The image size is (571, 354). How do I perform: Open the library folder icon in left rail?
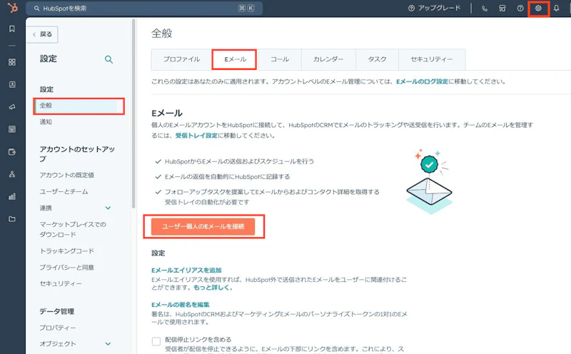click(x=12, y=219)
